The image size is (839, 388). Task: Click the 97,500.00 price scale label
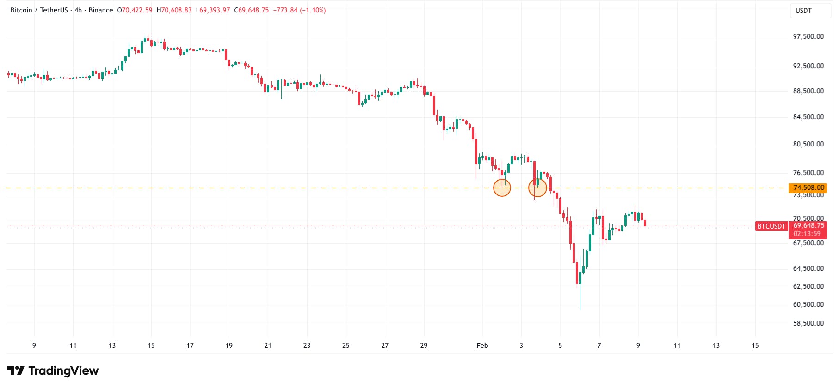click(808, 36)
